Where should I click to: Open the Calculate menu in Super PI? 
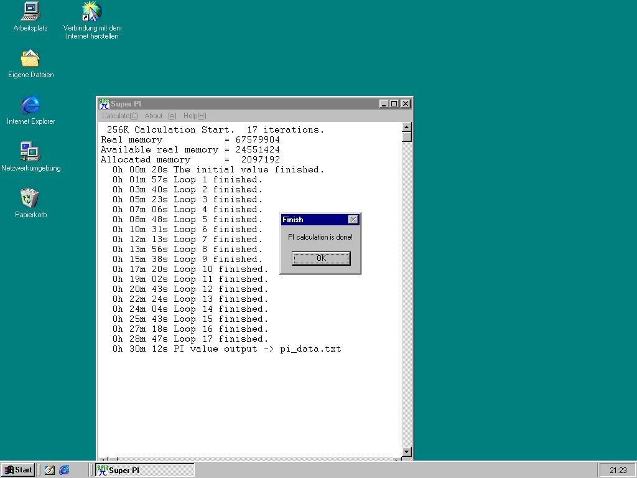(120, 116)
